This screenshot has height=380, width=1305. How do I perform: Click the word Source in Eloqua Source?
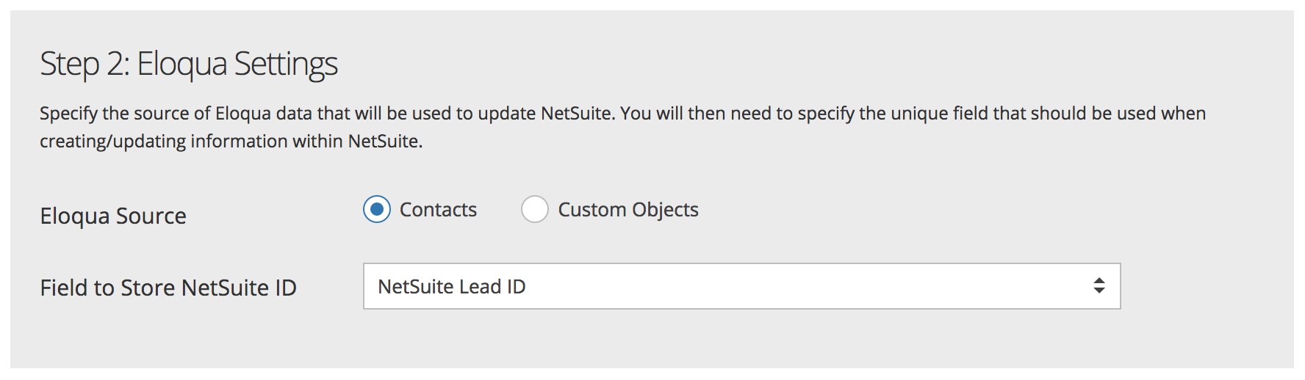151,216
